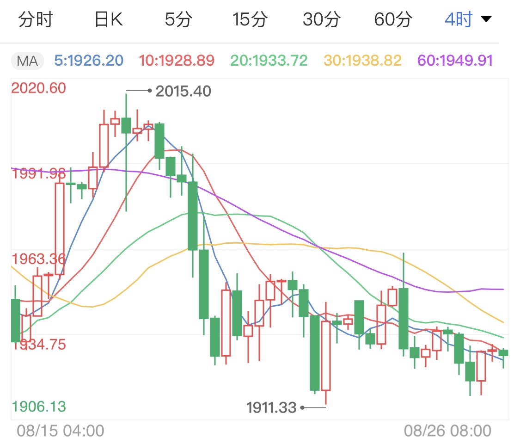Select the 60分 interval tab
520x444 pixels.
point(393,19)
